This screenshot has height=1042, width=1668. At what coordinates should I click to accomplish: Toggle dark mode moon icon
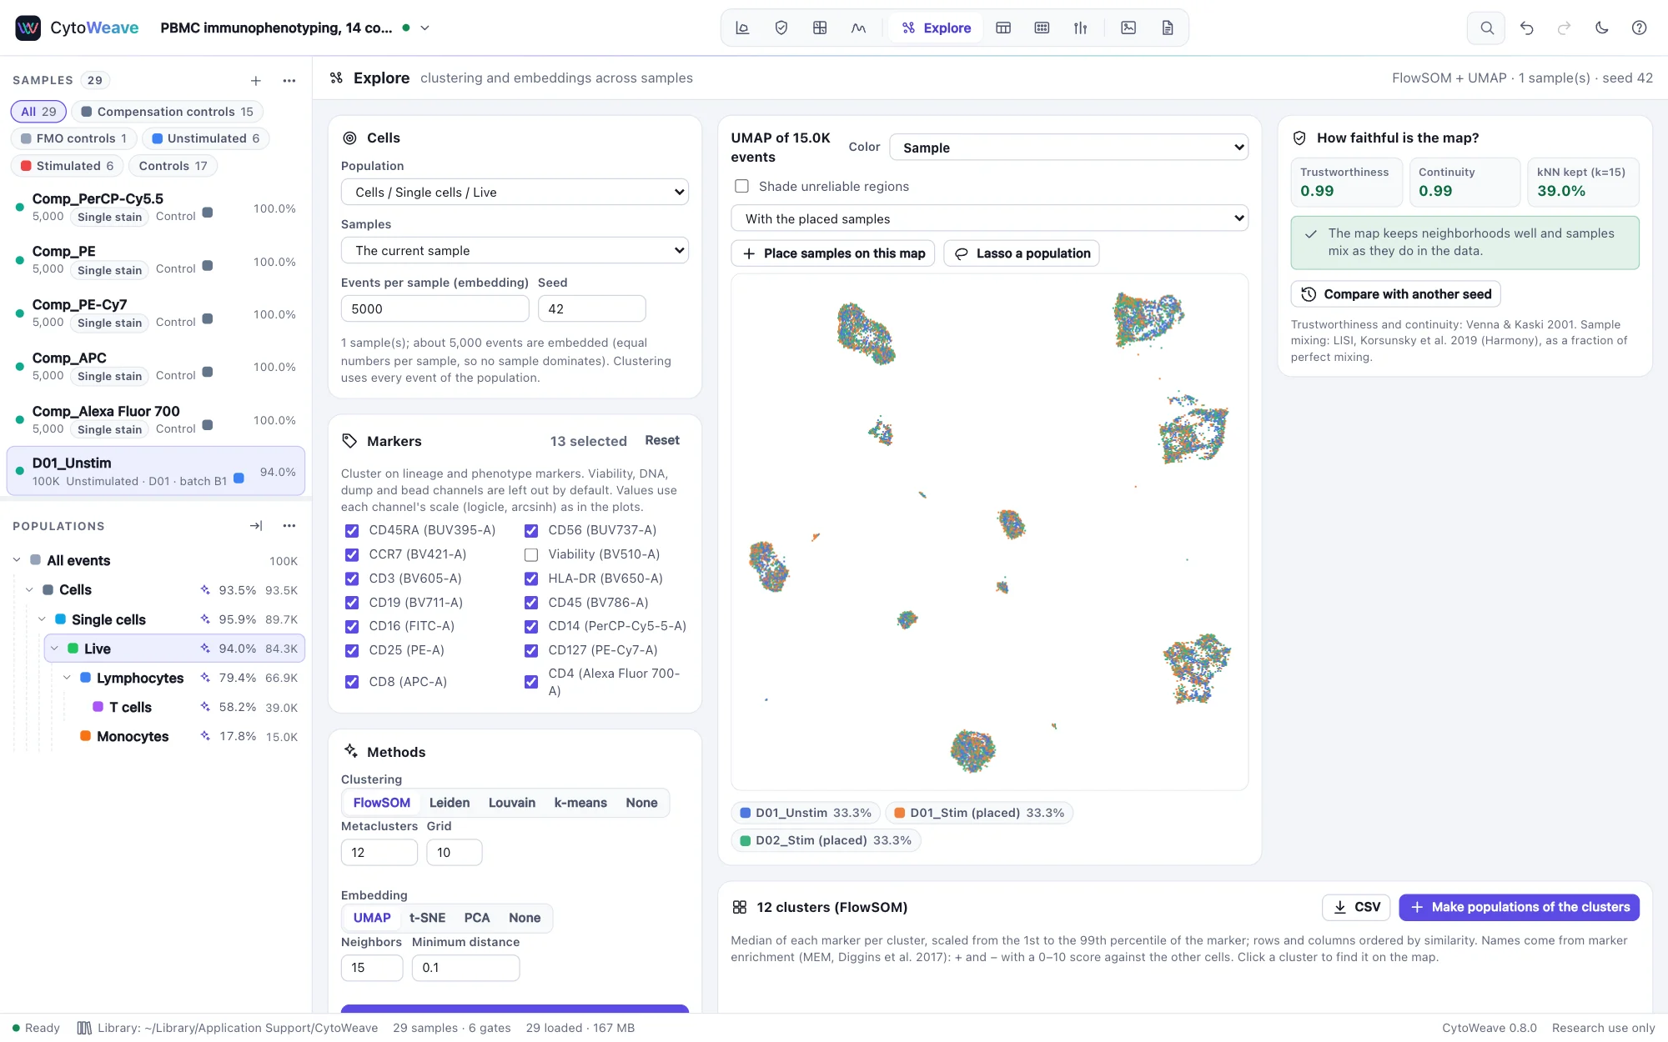[1602, 28]
